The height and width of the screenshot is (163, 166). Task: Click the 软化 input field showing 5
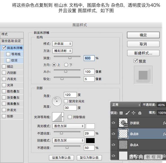[89, 79]
